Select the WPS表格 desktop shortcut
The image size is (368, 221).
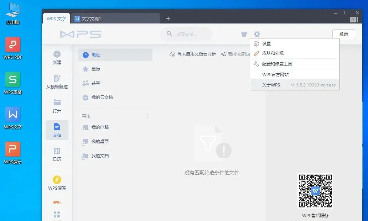[x=13, y=83]
